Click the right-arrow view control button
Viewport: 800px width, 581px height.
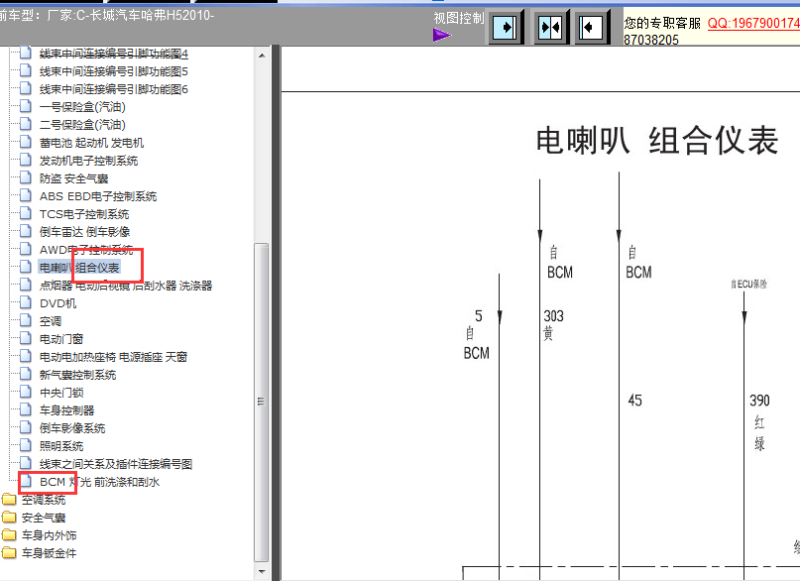506,27
